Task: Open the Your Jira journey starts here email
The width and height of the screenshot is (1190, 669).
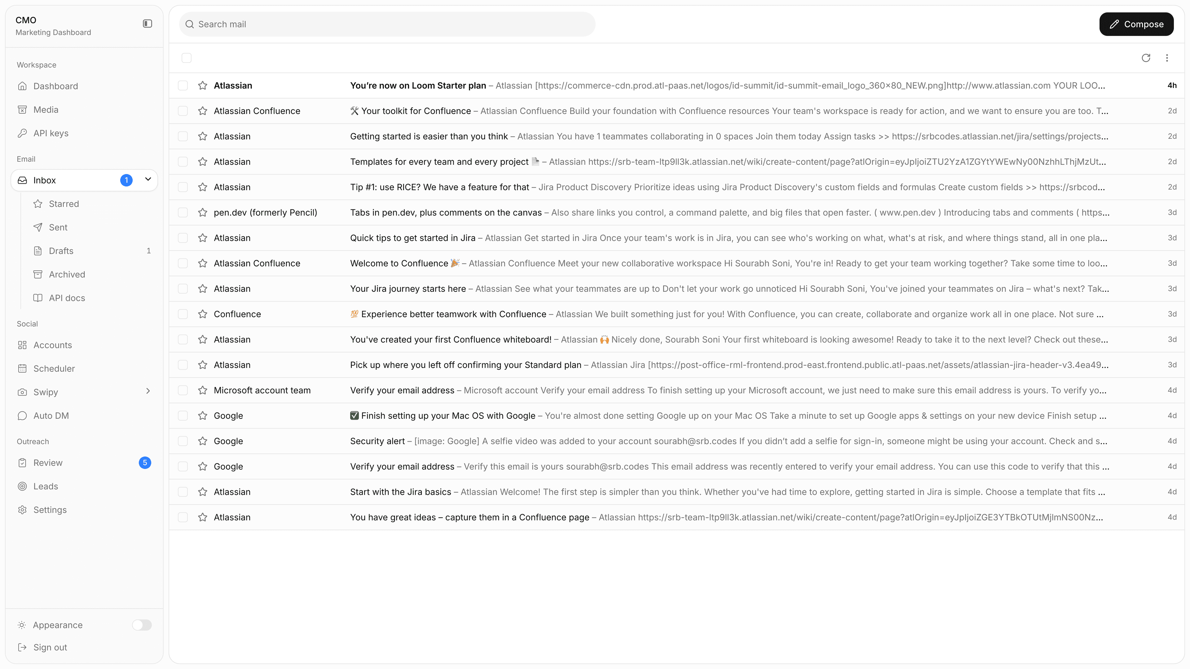Action: point(677,289)
